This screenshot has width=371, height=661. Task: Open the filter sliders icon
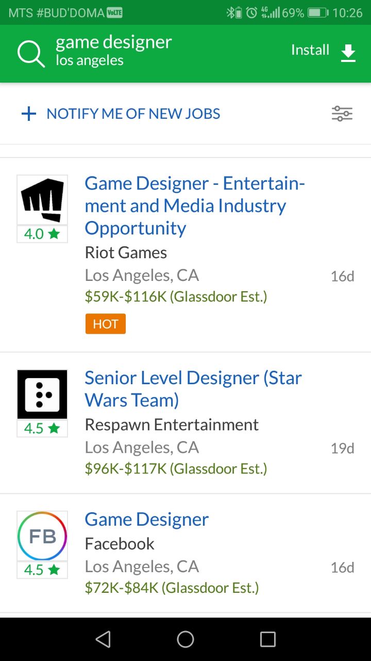342,114
